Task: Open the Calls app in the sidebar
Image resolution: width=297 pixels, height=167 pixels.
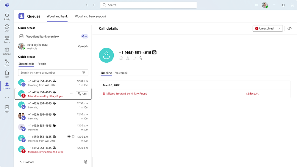Action: (7, 63)
